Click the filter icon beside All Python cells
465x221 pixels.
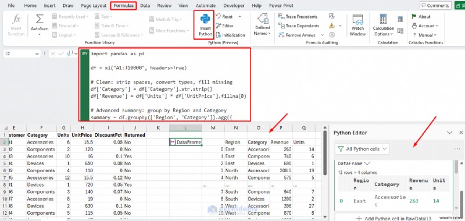(341, 149)
